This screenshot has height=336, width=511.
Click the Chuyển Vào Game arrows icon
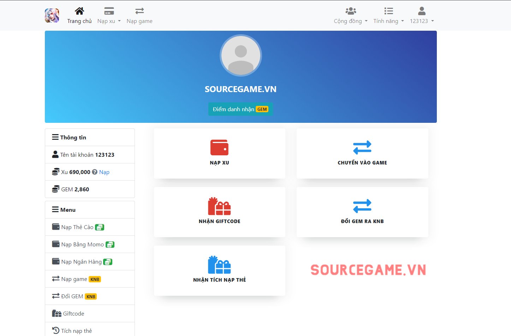tap(362, 148)
